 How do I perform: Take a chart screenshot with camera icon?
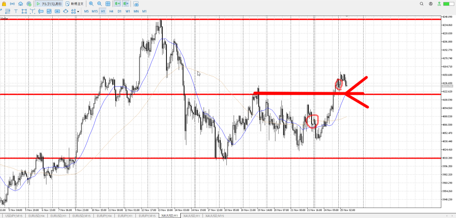click(x=136, y=4)
